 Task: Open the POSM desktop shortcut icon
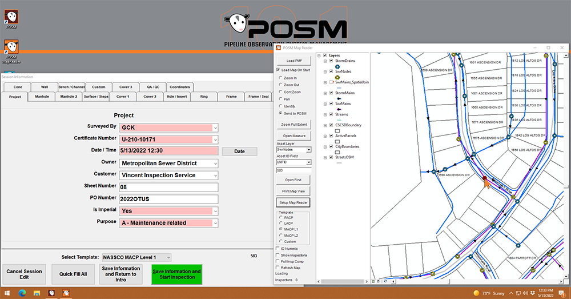(11, 19)
